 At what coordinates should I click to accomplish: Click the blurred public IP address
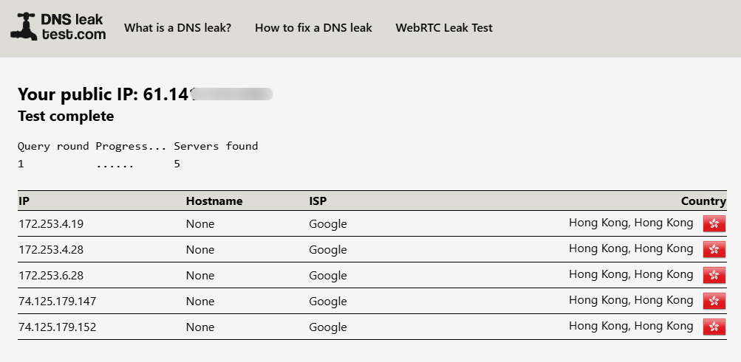tap(229, 94)
